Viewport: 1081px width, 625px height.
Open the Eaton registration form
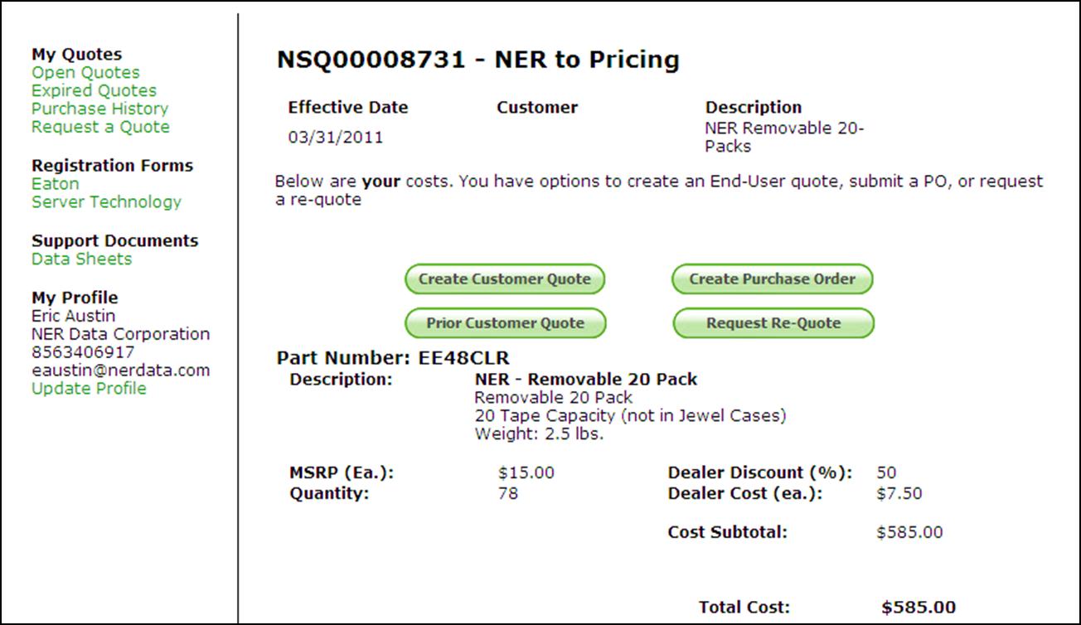coord(56,184)
